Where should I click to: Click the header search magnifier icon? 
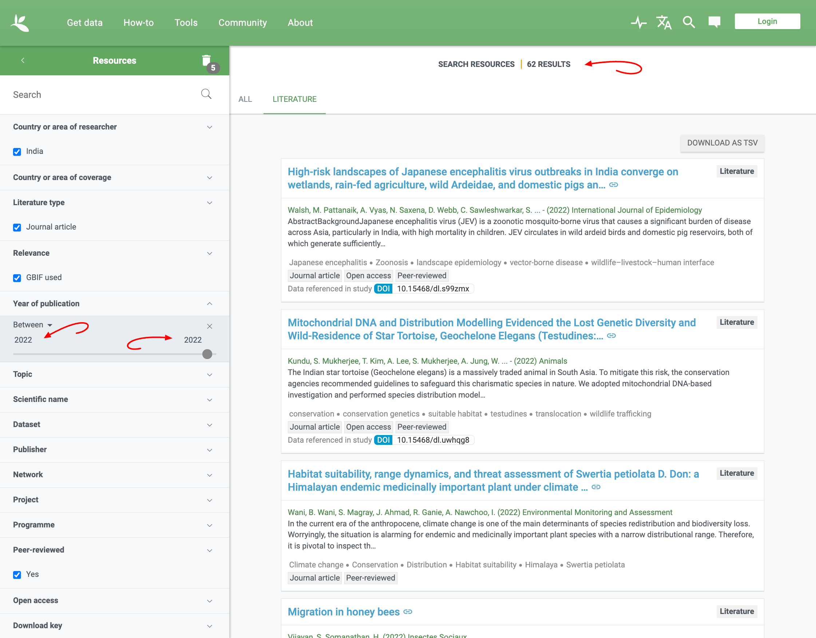(689, 23)
